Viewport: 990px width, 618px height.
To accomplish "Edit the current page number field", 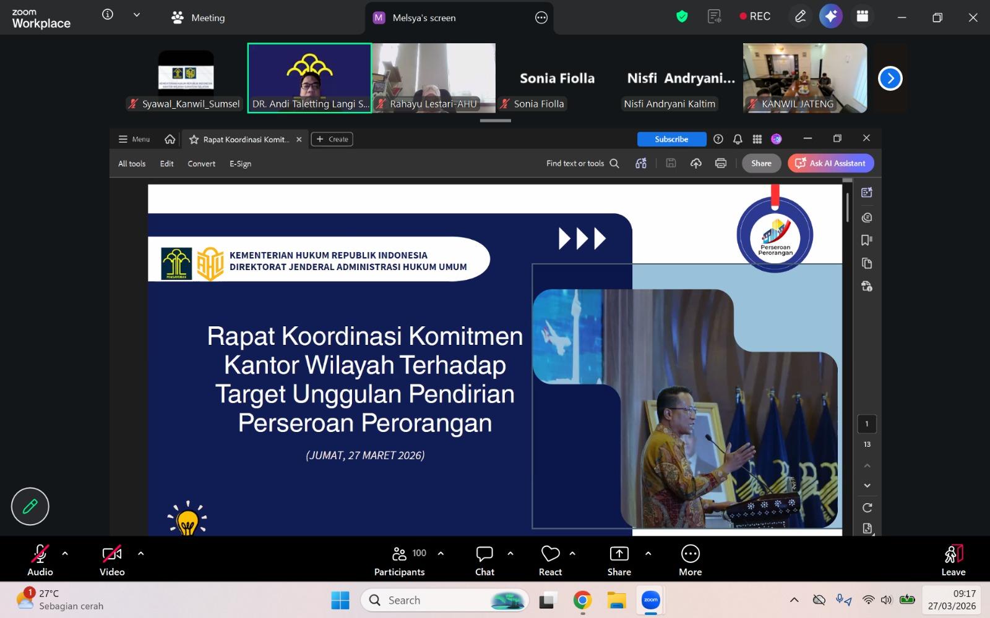I will click(866, 423).
